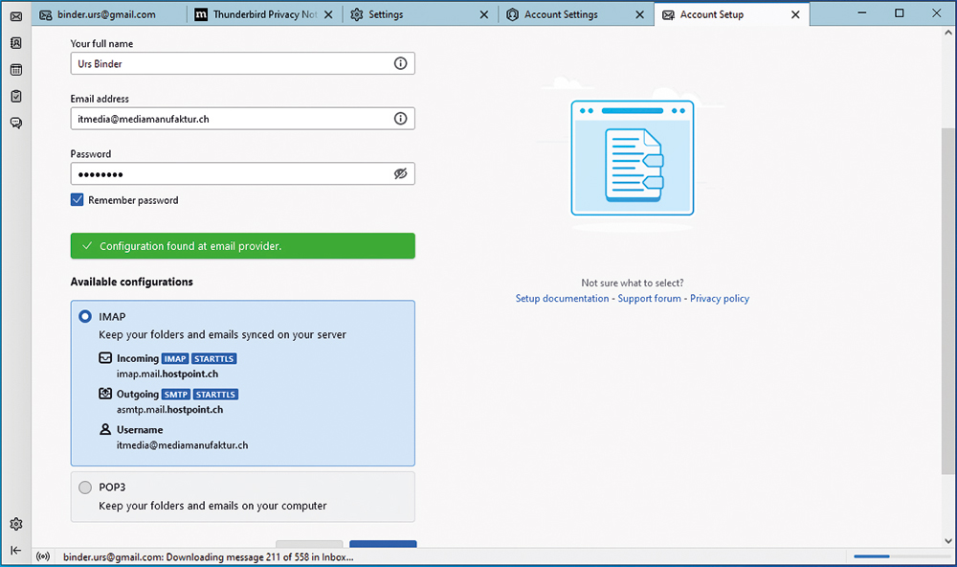Click info icon beside full name
Viewport: 957px width, 567px height.
pyautogui.click(x=400, y=64)
